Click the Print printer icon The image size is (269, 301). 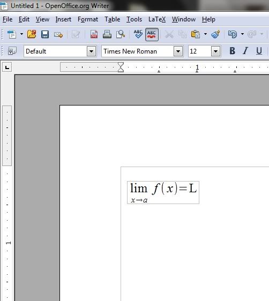[x=107, y=34]
